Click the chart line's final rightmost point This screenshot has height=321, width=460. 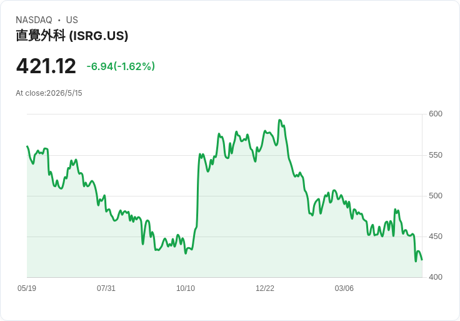pos(422,260)
